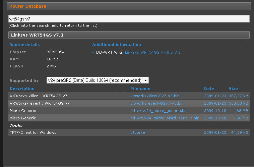This screenshot has height=167, width=254.
Task: Click the Additional information heading
Action: [117, 45]
